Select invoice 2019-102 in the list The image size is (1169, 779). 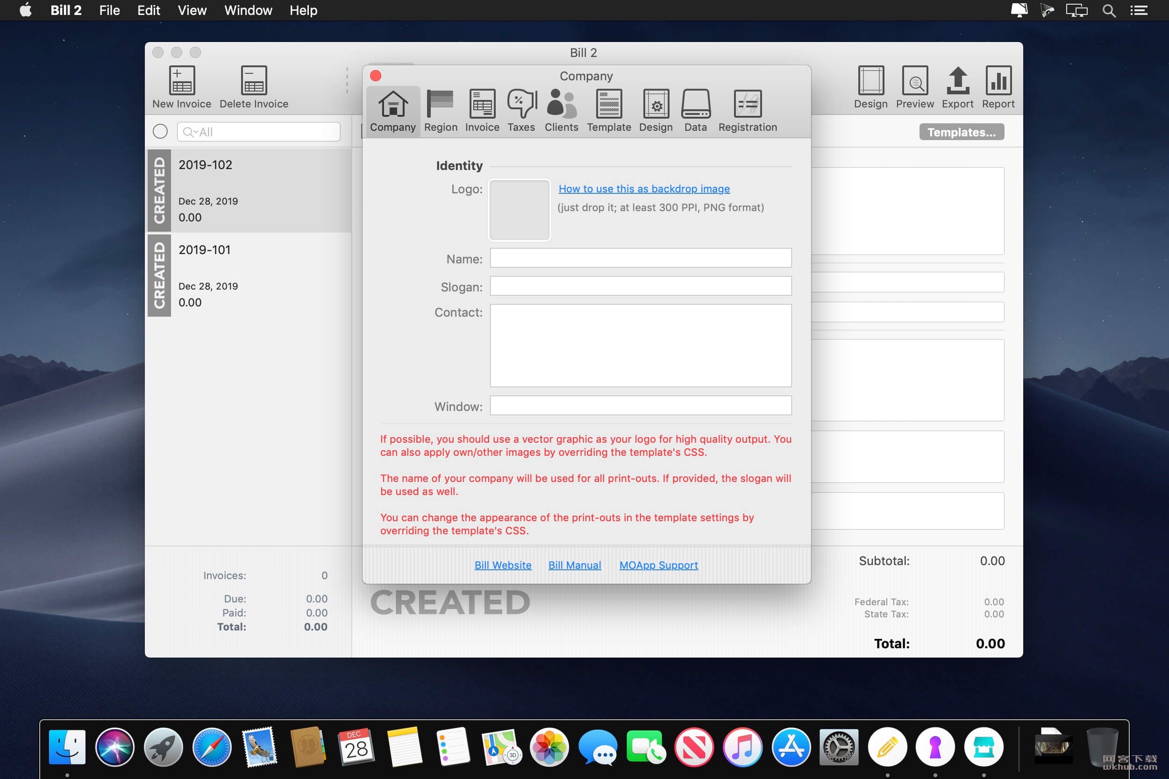[249, 191]
